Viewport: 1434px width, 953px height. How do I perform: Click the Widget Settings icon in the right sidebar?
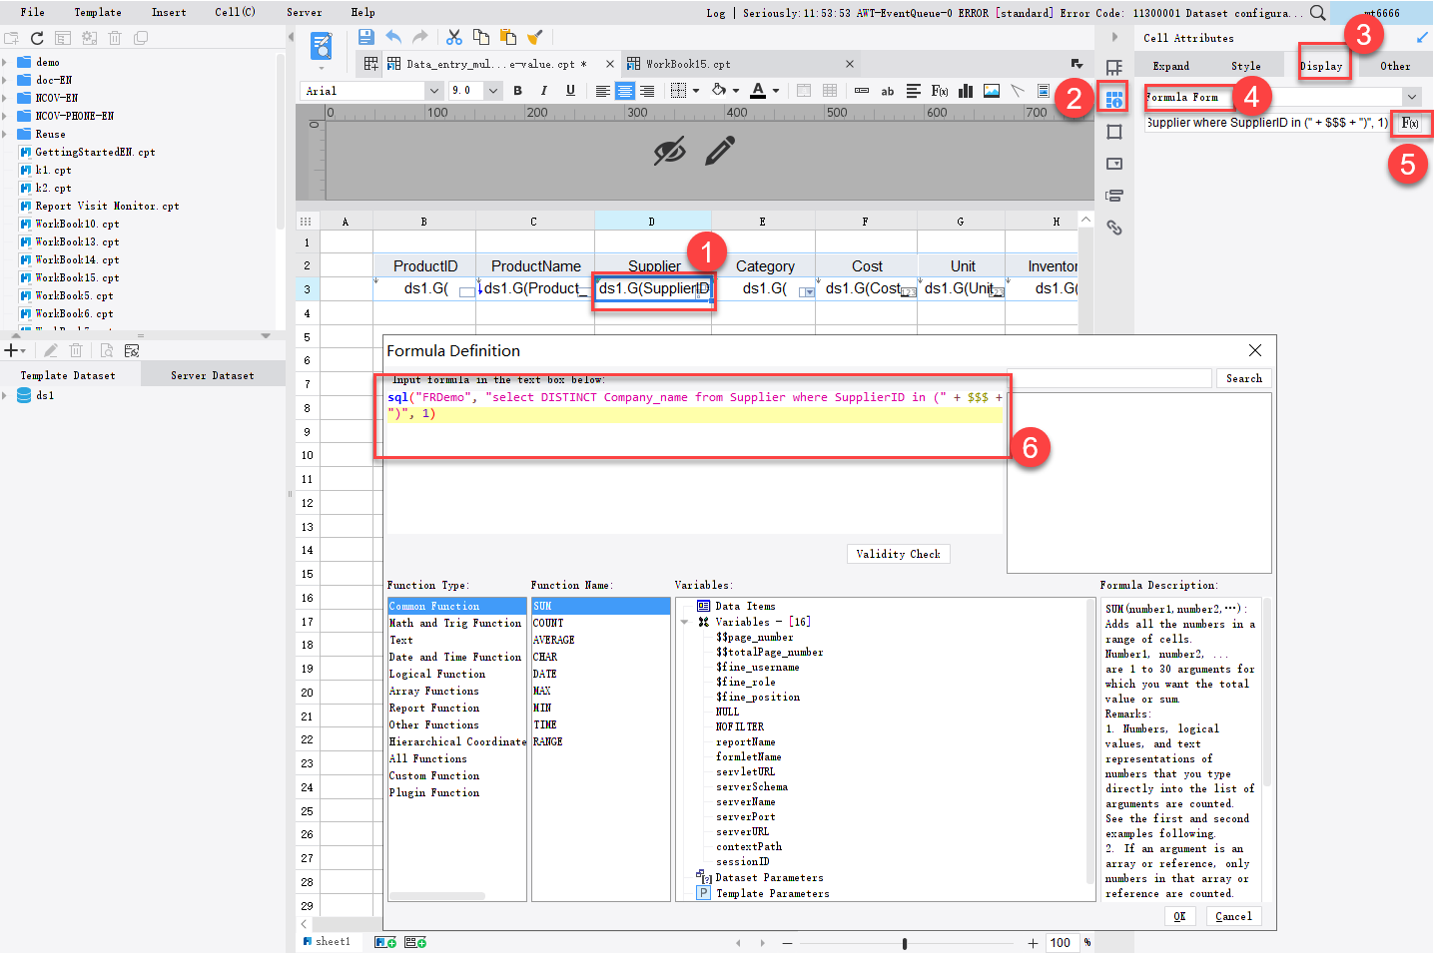(x=1114, y=164)
